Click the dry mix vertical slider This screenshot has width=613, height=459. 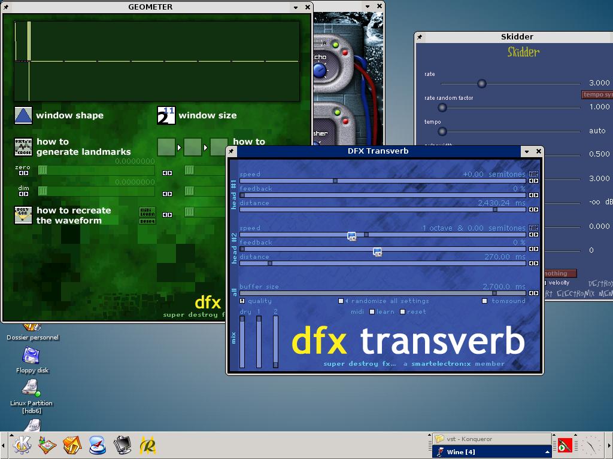coord(242,341)
